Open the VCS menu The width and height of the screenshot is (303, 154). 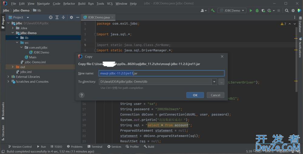pos(110,3)
